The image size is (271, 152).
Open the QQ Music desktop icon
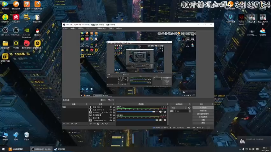click(5, 19)
